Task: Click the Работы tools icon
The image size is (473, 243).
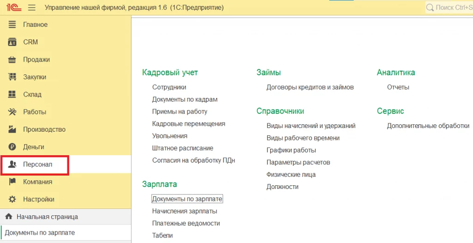Action: (12, 112)
